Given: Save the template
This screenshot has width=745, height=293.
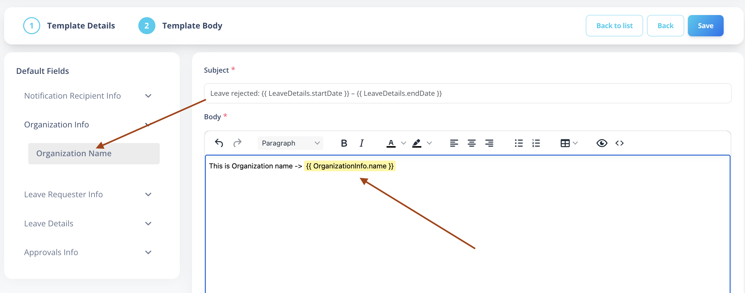Looking at the screenshot, I should click(705, 26).
